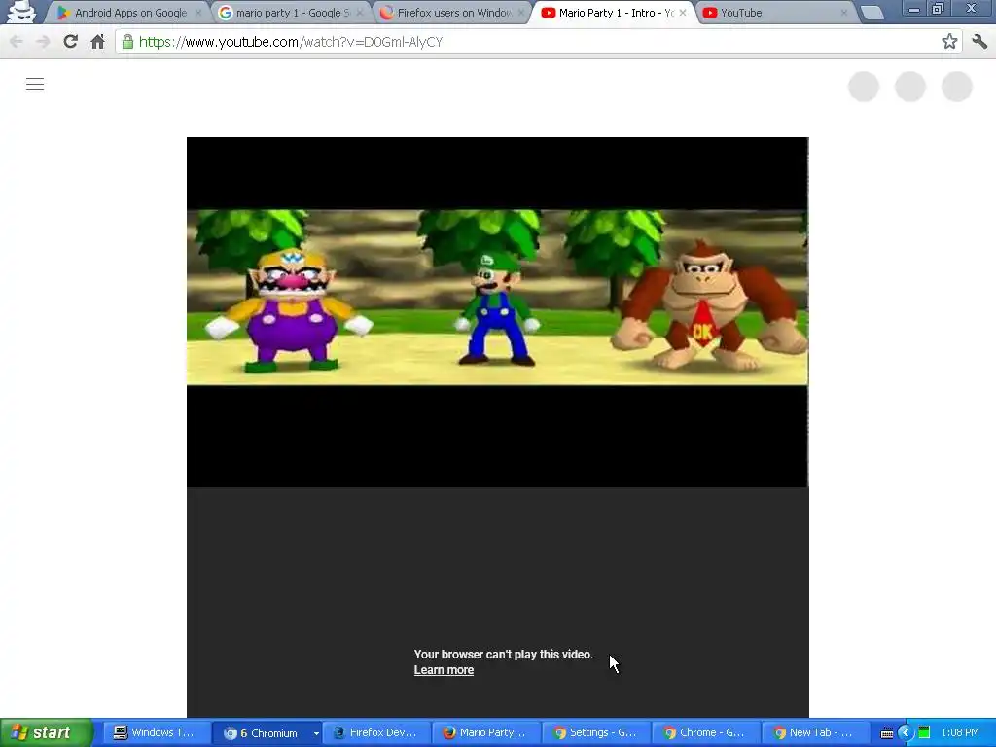Click the 1:08 PM clock
996x747 pixels.
point(960,733)
